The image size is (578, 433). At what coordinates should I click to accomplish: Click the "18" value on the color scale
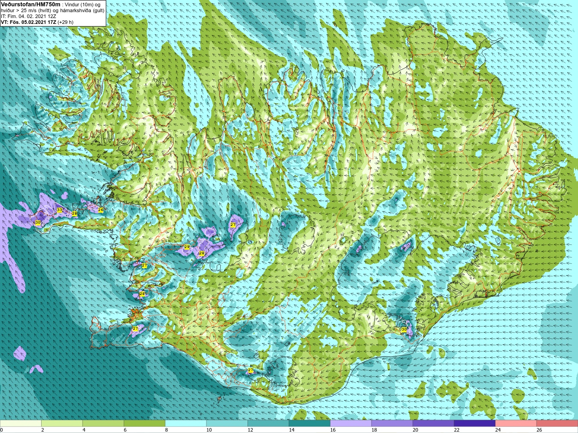click(374, 430)
